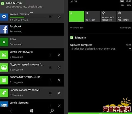132x114 pixels.
Task: Click the Подключаемый модуль app icon
Action: click(x=4, y=67)
